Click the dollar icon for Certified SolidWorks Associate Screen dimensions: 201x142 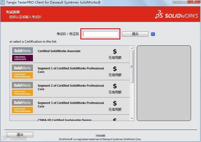pyautogui.click(x=115, y=52)
